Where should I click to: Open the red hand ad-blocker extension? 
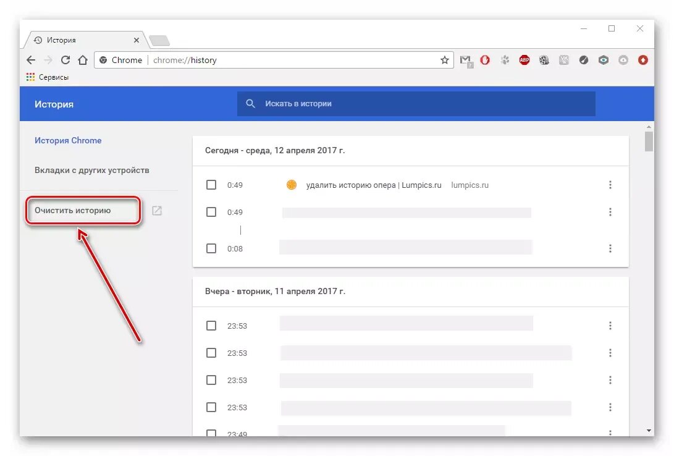[485, 60]
